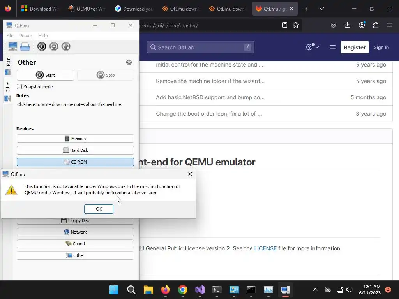This screenshot has height=299, width=399.
Task: Start the virtual machine
Action: coord(45,75)
